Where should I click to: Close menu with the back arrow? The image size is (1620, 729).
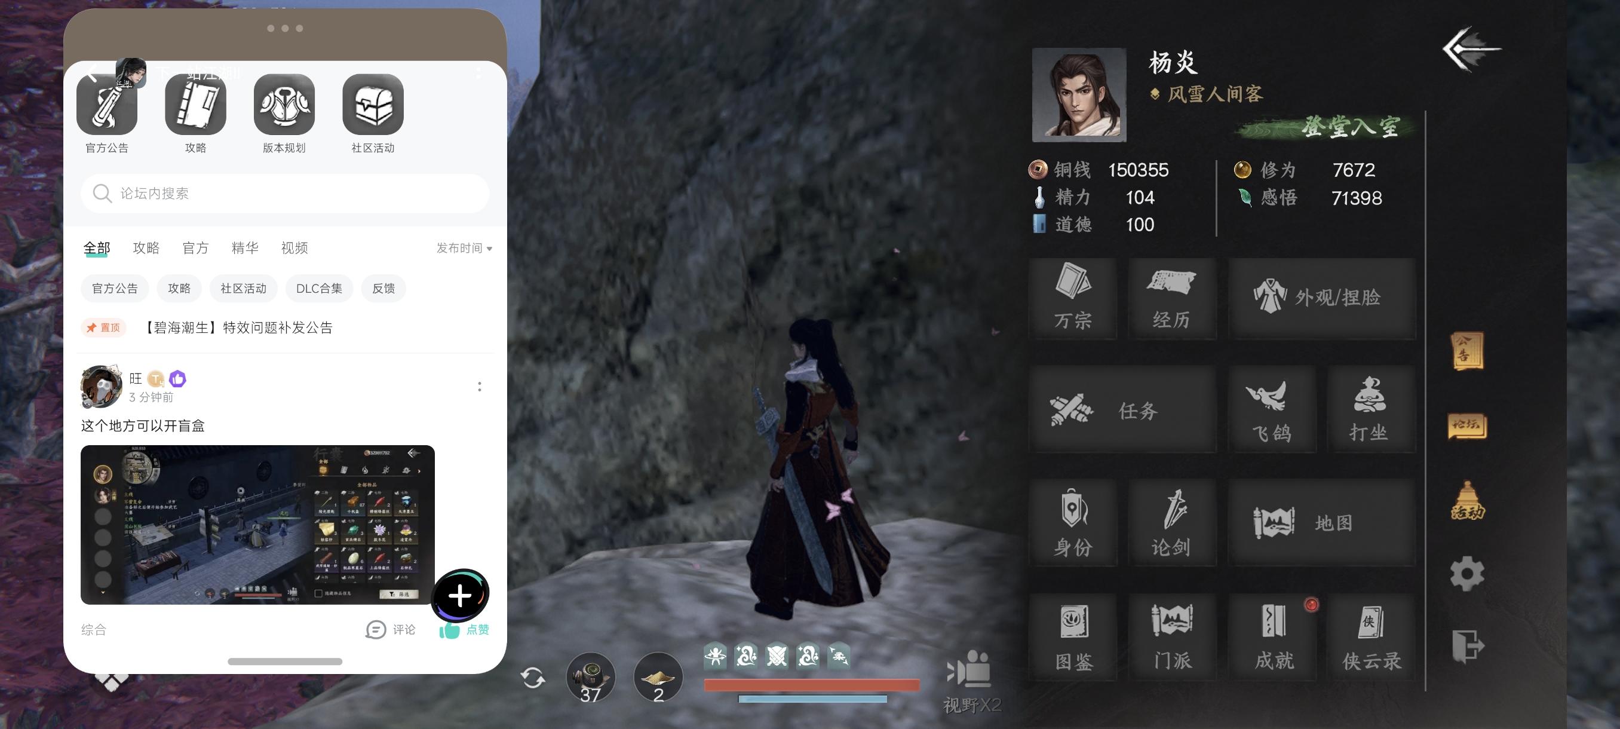point(1469,49)
